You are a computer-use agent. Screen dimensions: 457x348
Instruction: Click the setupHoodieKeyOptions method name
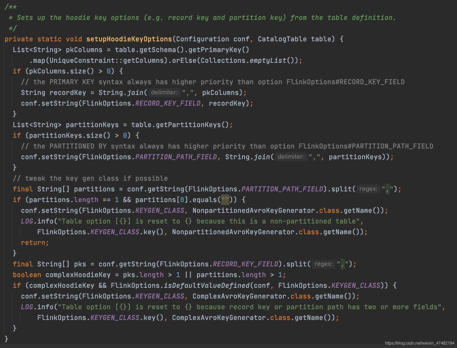(129, 39)
